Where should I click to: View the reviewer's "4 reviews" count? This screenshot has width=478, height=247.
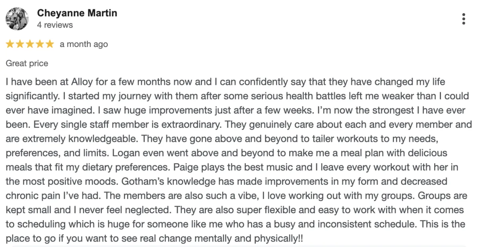(x=55, y=25)
